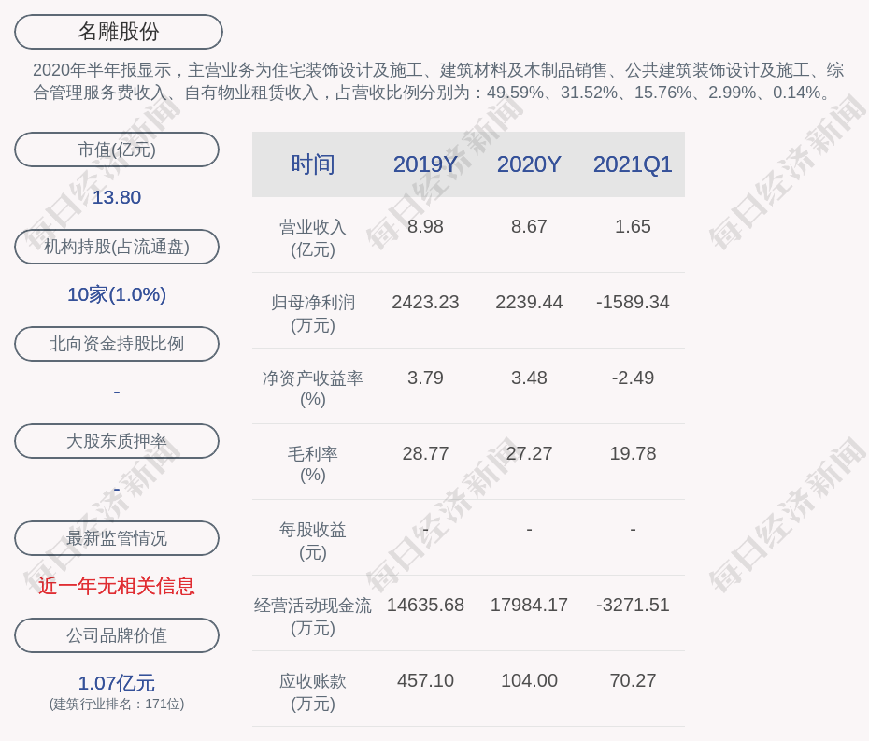Select the net profit value 2423.23
Viewport: 869px width, 741px height.
click(x=425, y=302)
